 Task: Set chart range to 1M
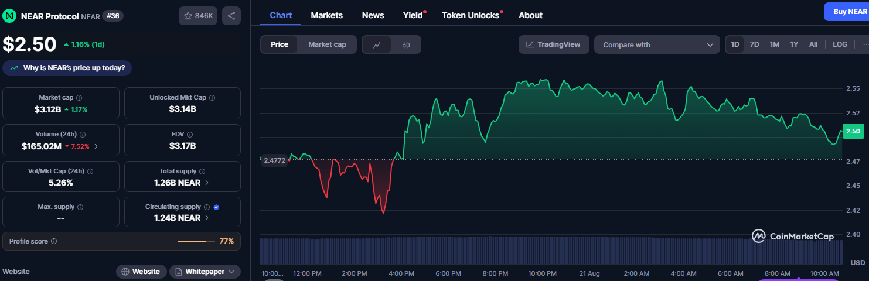[x=775, y=44]
